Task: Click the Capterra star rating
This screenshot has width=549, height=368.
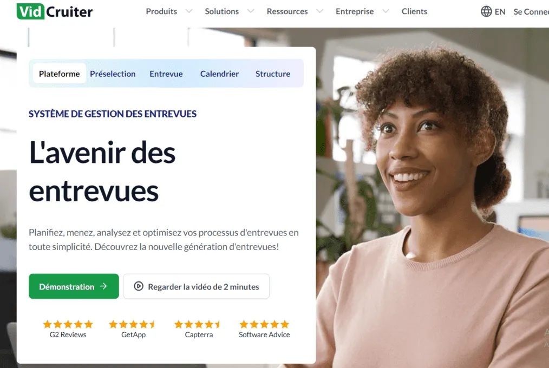Action: coord(199,324)
